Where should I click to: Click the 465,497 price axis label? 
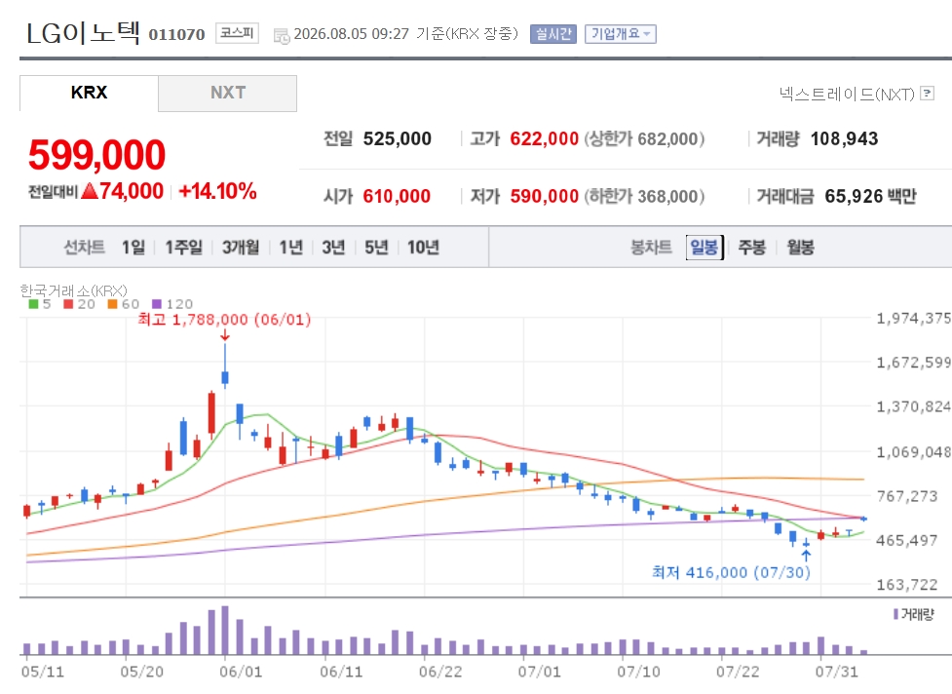point(906,540)
